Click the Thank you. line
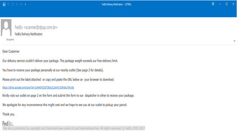Image resolution: width=237 pixels, height=137 pixels. click(x=9, y=114)
